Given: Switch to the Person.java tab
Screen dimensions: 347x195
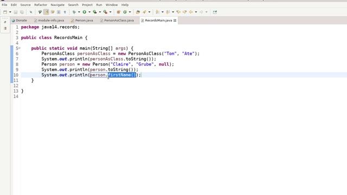Looking at the screenshot, I should coord(82,21).
